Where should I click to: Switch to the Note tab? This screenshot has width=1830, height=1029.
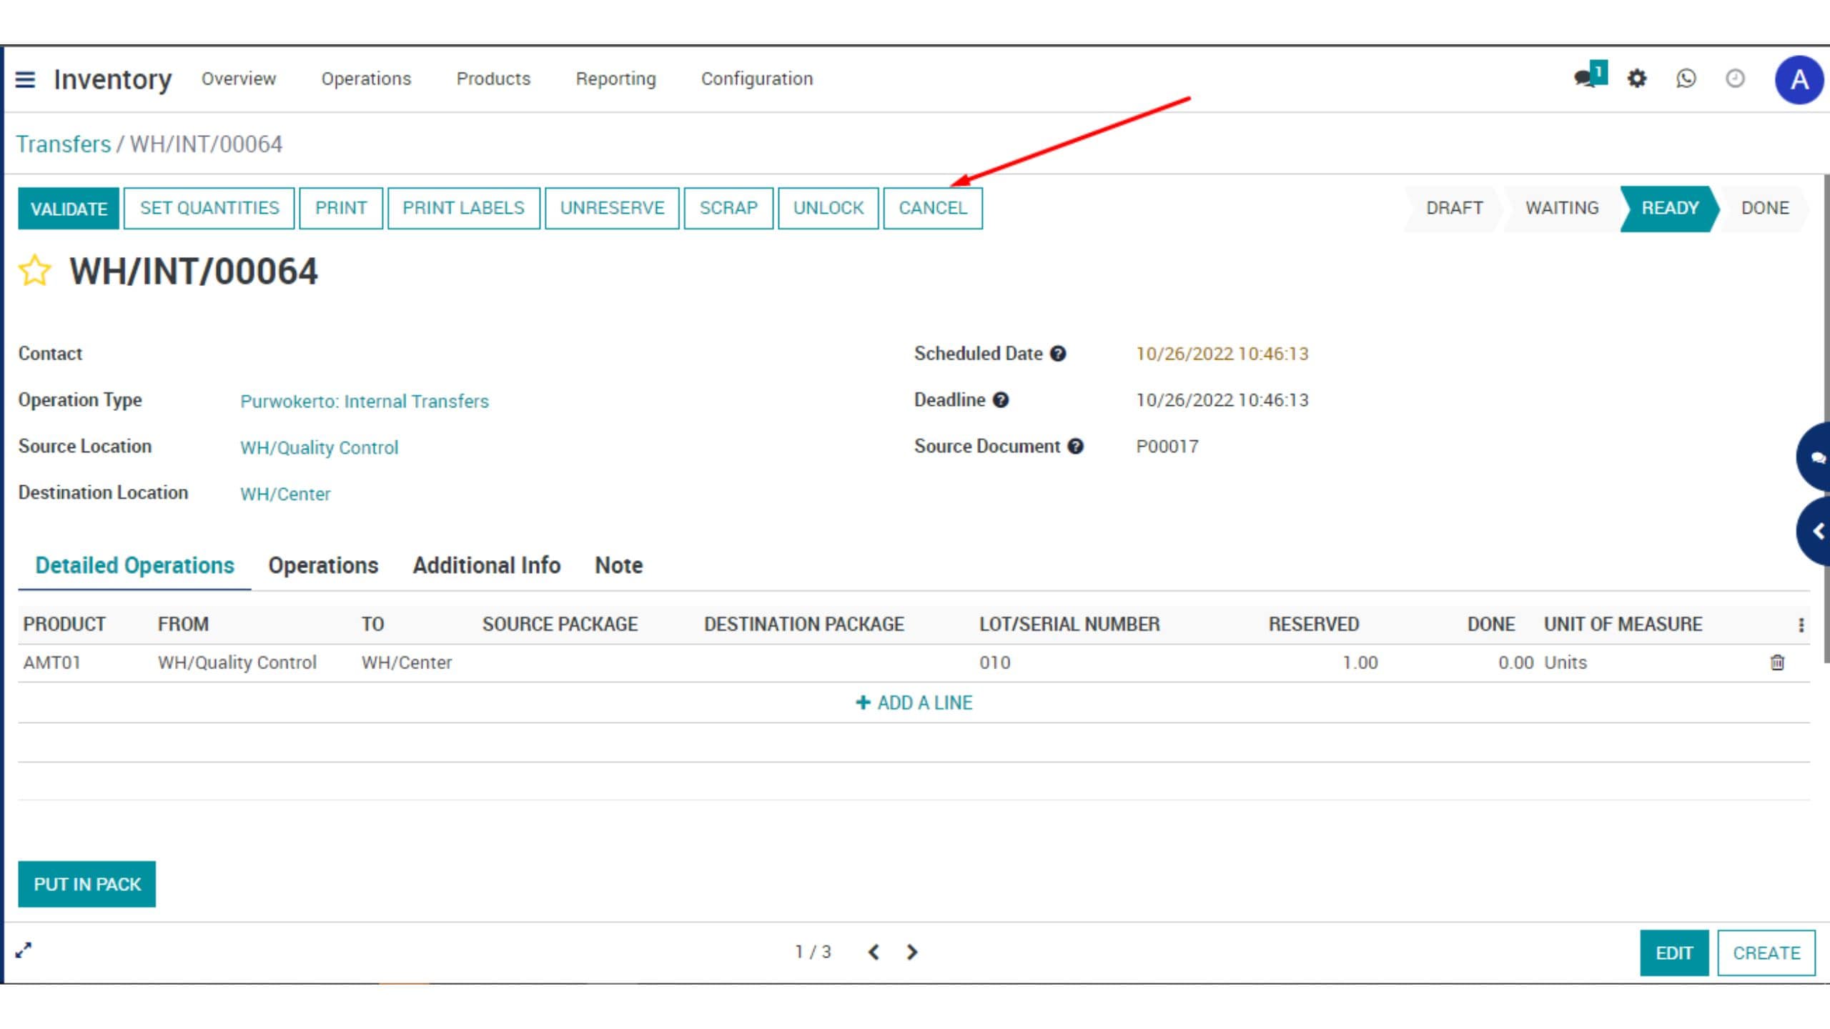coord(619,565)
